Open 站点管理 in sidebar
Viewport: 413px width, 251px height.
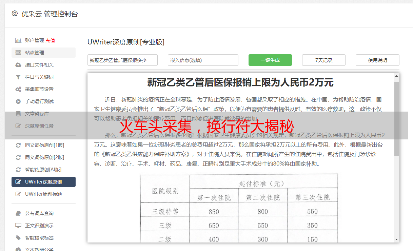[x=43, y=53]
